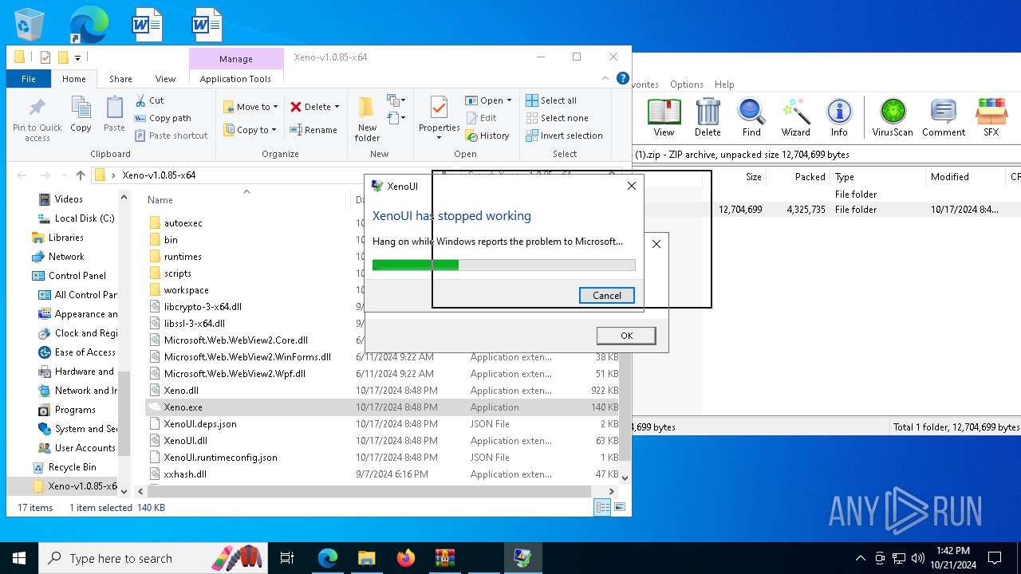Open WinRAR Options menu

pyautogui.click(x=687, y=85)
